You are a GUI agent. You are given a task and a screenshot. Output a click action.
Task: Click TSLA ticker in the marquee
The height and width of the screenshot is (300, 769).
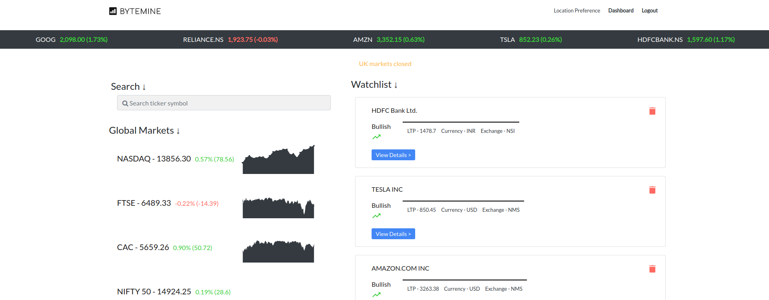531,39
